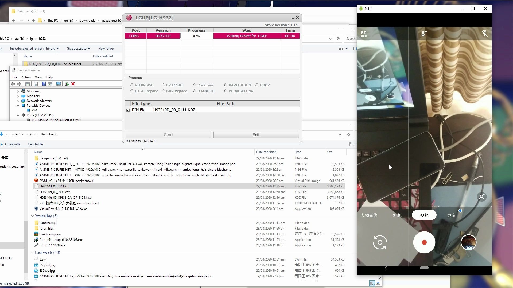Enable the UPGRADE process radio button
The height and width of the screenshot is (288, 513).
[x=163, y=85]
